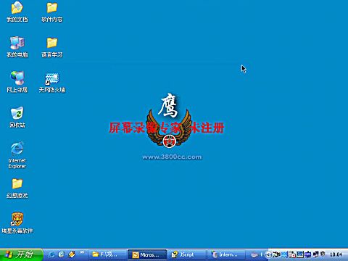This screenshot has height=261, width=348.
Task: Switch to the Intern... taskbar window
Action: 226,254
